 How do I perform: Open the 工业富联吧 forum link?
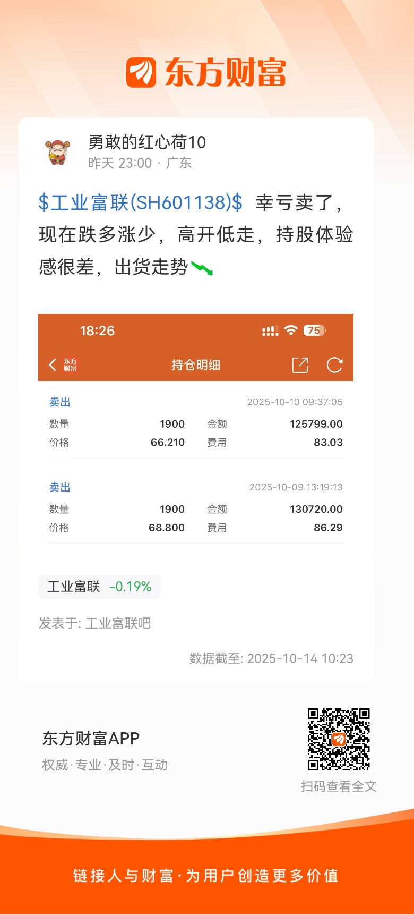click(118, 623)
